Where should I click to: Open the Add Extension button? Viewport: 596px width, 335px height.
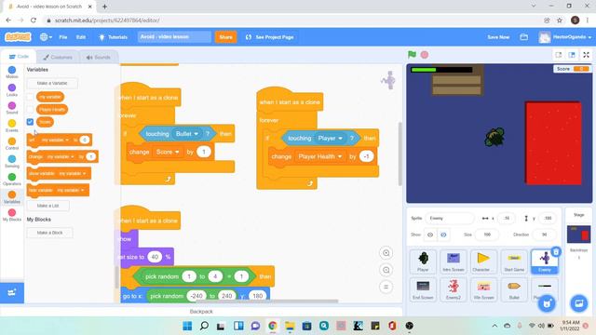[x=12, y=292]
